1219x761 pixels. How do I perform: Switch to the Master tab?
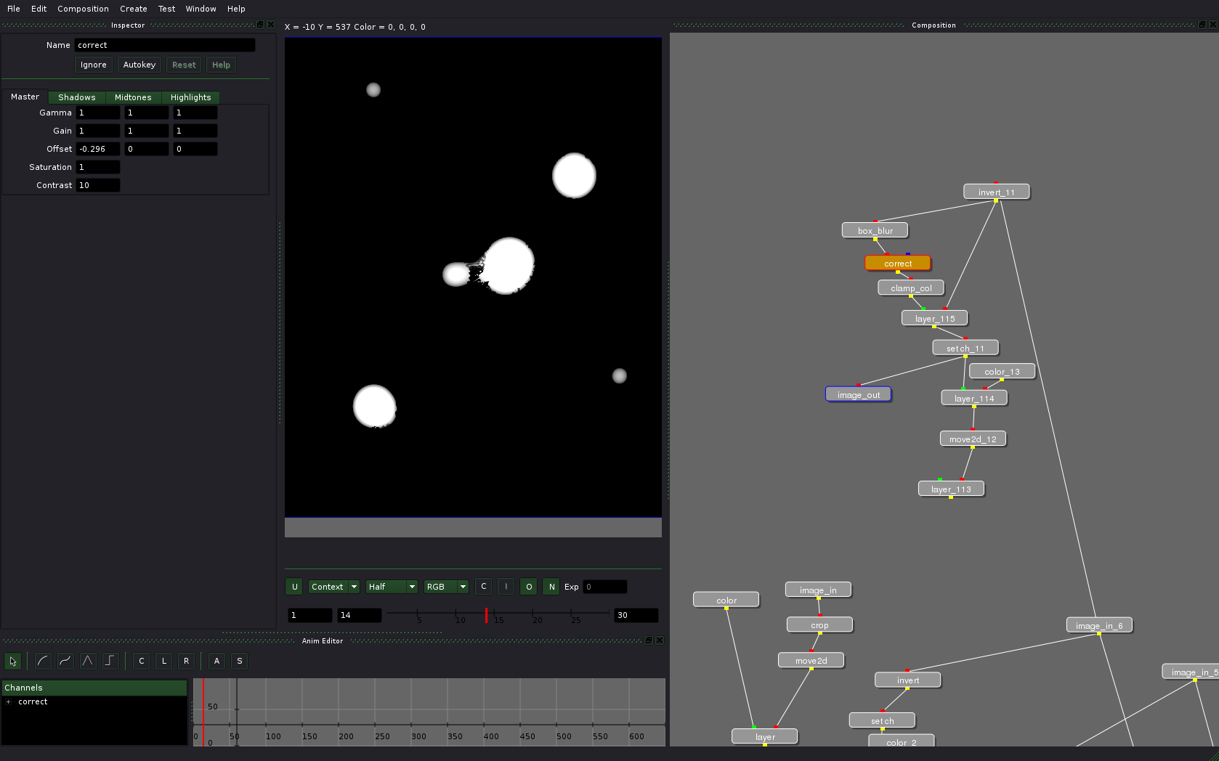25,97
